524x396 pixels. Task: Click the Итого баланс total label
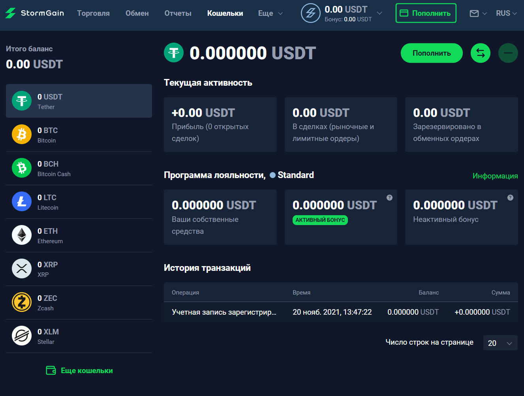(29, 49)
